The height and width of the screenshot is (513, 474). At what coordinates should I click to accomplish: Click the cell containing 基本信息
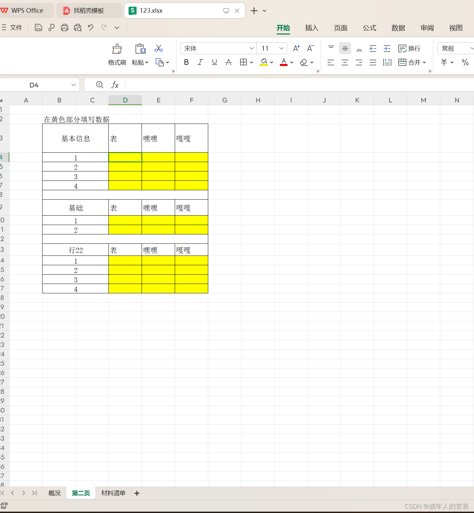(76, 138)
